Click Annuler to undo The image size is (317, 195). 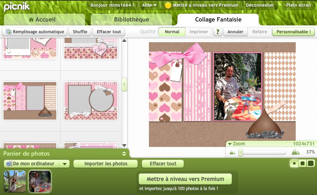[x=235, y=32]
